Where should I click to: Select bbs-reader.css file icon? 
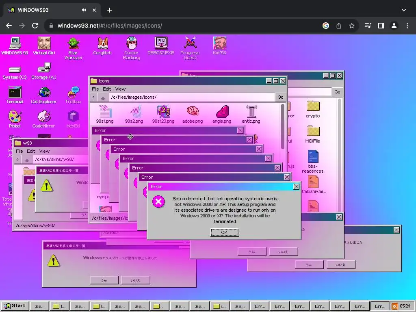[313, 161]
